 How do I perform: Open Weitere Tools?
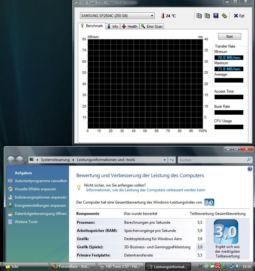(26, 222)
